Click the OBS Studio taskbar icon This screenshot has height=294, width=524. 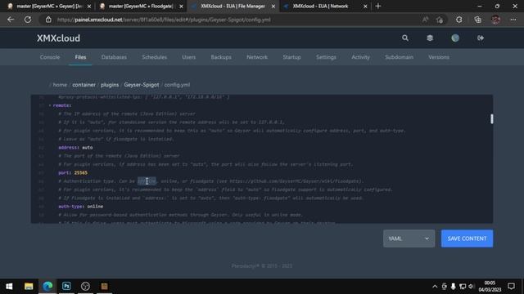[x=85, y=286]
